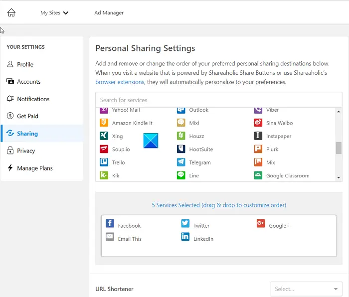Open the URL Shortener Select dropdown
Screen dimensions: 349x297
coord(307,289)
